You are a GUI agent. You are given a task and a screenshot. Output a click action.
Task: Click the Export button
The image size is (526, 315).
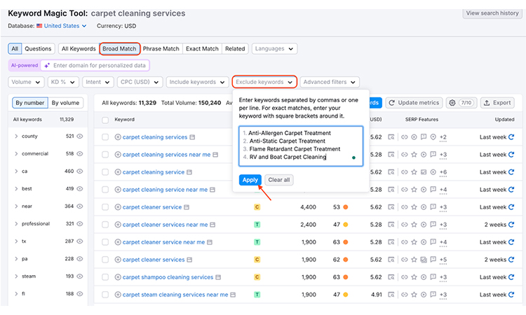click(x=497, y=103)
